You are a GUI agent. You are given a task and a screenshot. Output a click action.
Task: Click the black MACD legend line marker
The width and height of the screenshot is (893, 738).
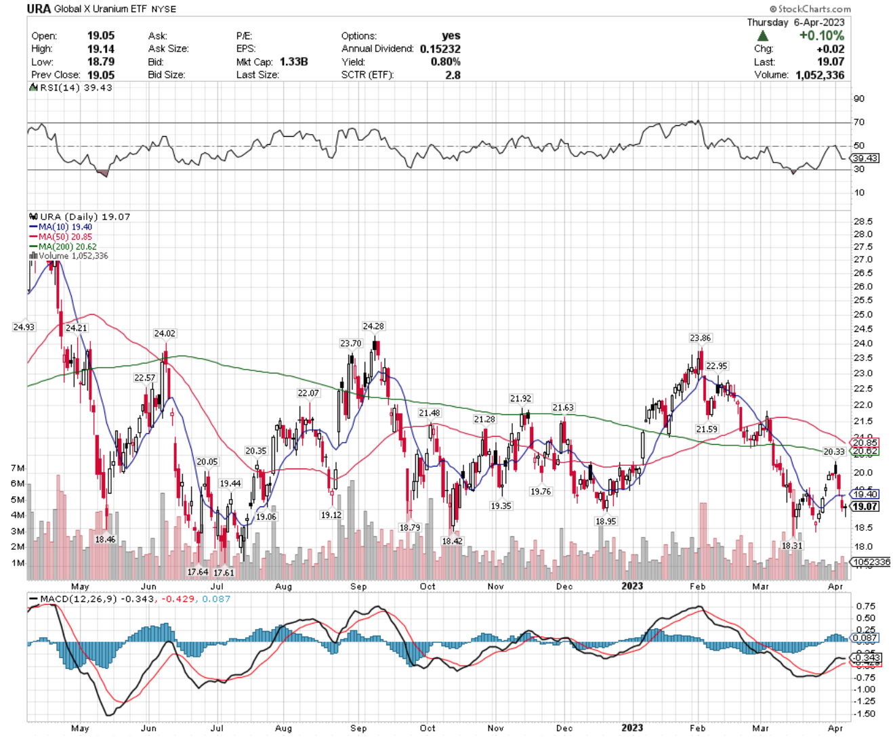[33, 599]
